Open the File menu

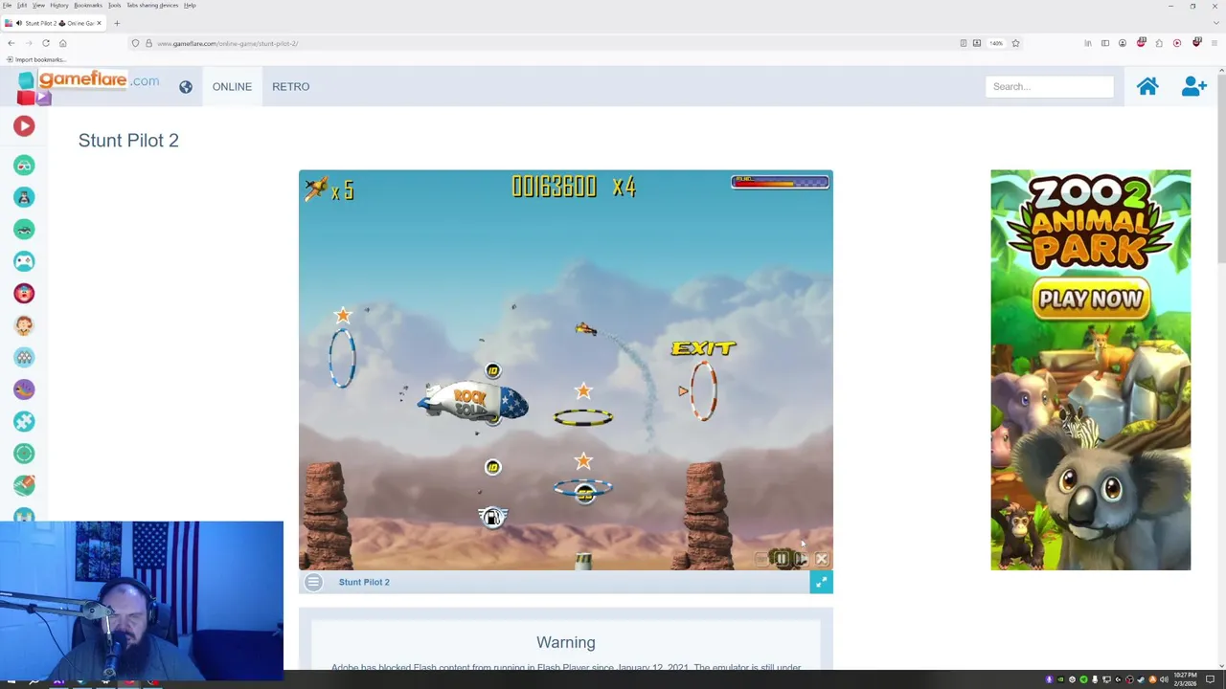point(8,6)
